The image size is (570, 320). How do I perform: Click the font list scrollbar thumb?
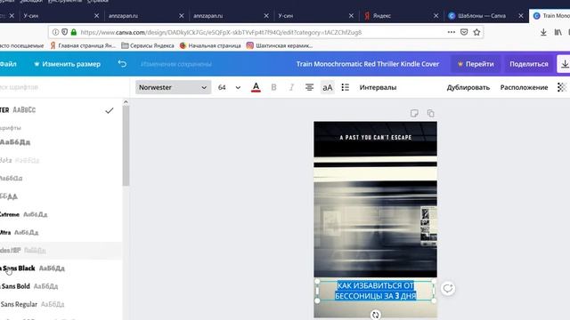[x=126, y=146]
